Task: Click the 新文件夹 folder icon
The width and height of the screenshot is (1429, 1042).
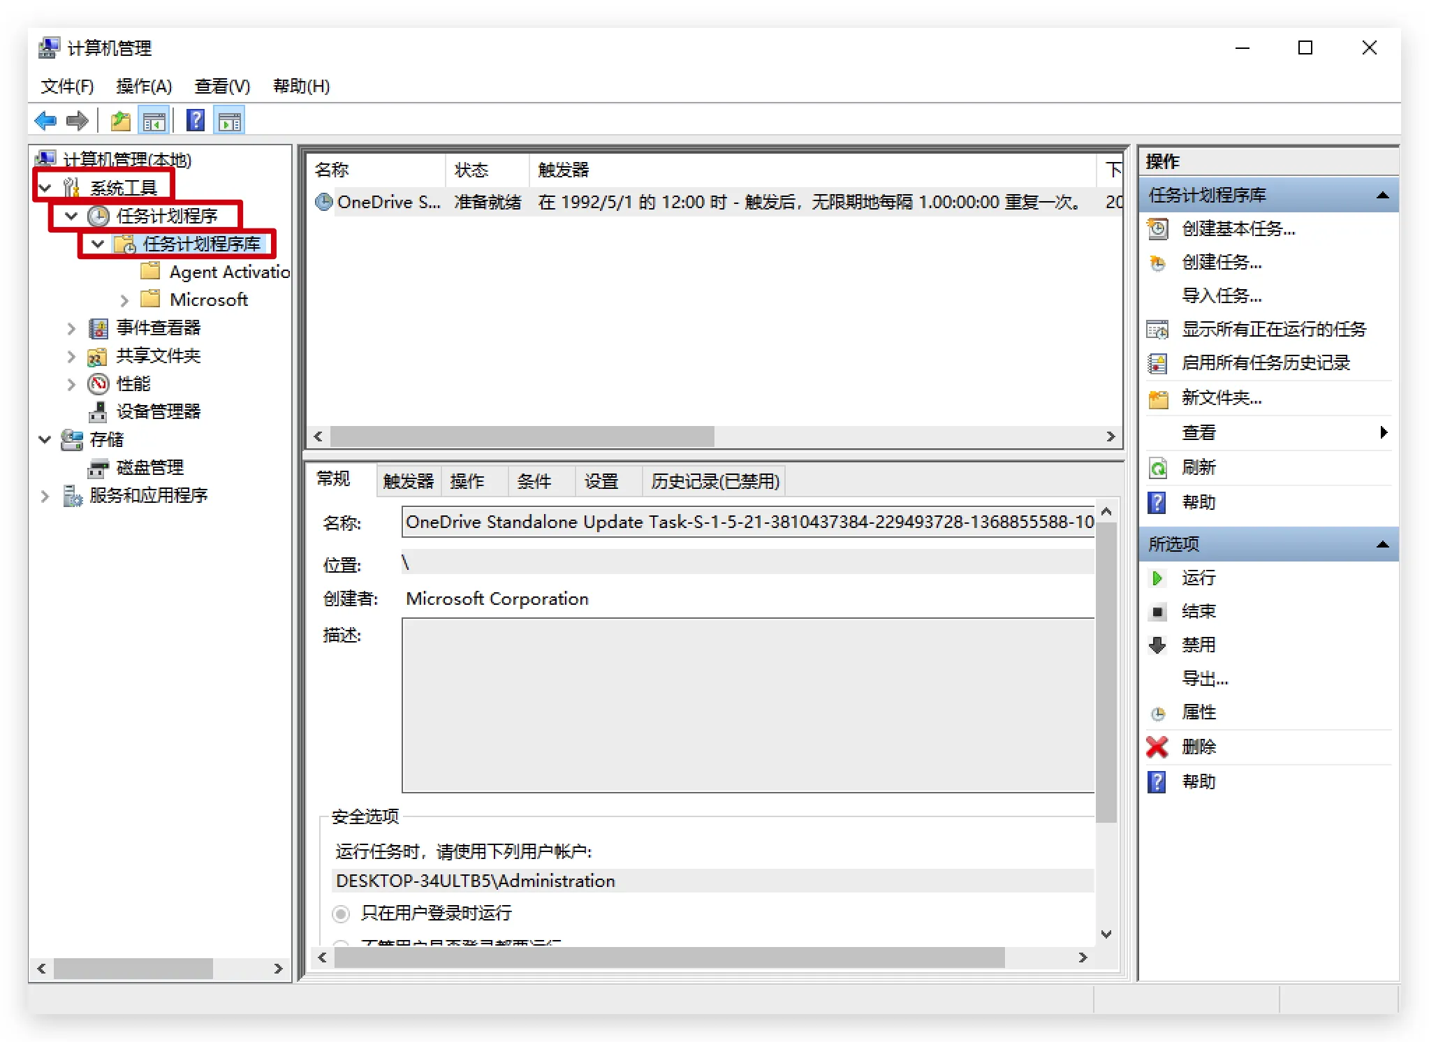Action: pos(1158,398)
